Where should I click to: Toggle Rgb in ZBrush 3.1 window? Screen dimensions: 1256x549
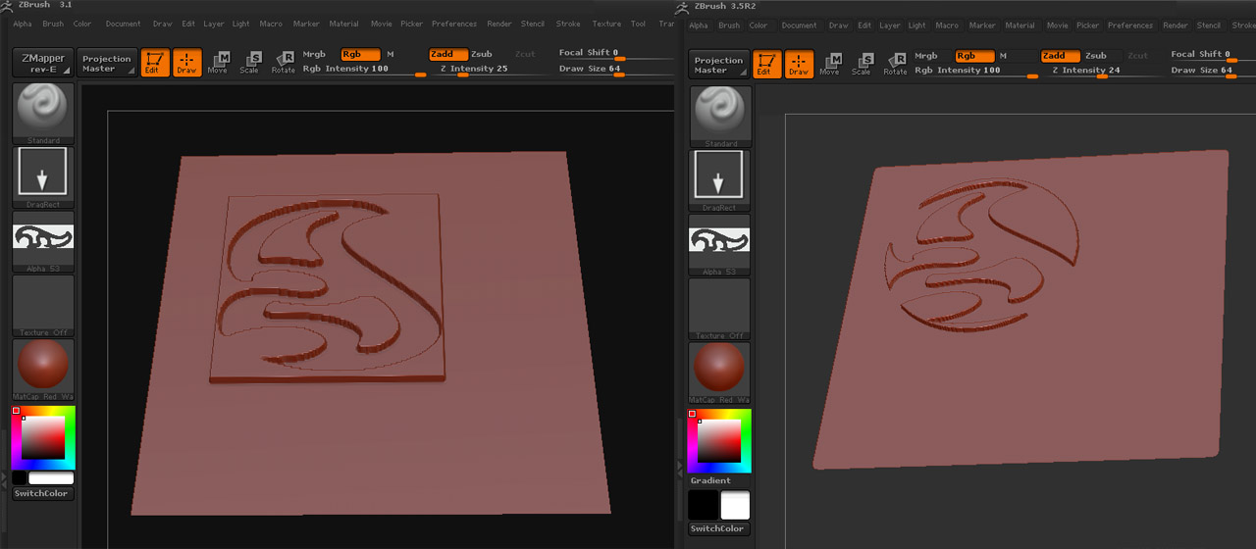(360, 54)
